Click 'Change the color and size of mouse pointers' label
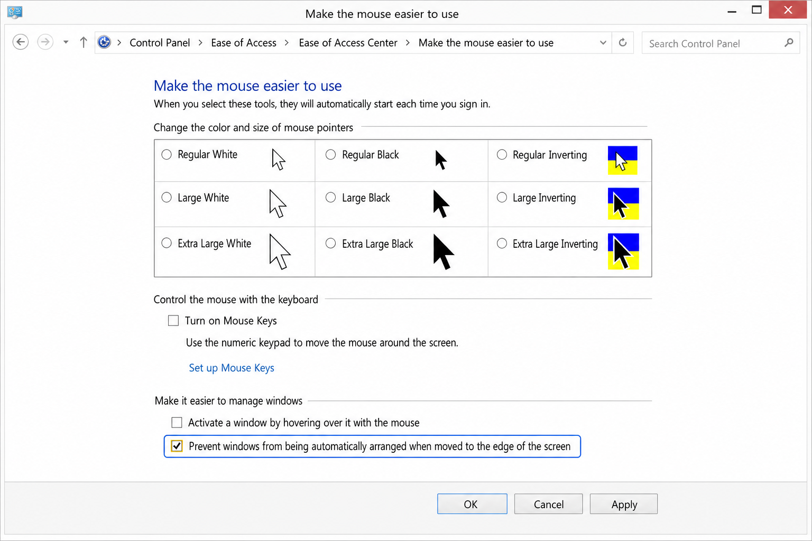812x541 pixels. pyautogui.click(x=253, y=127)
